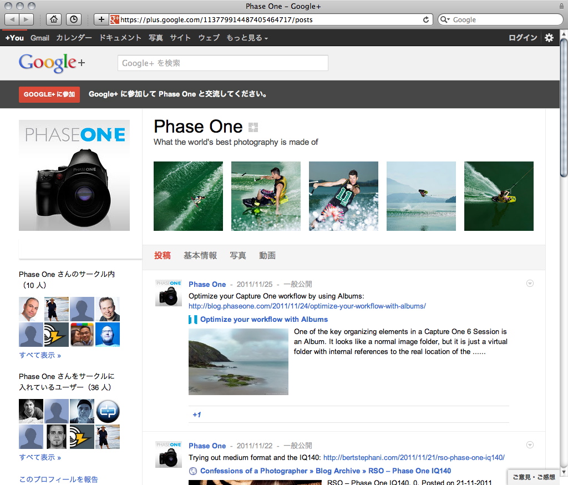Switch to the 写真 tab on the profile

[237, 255]
